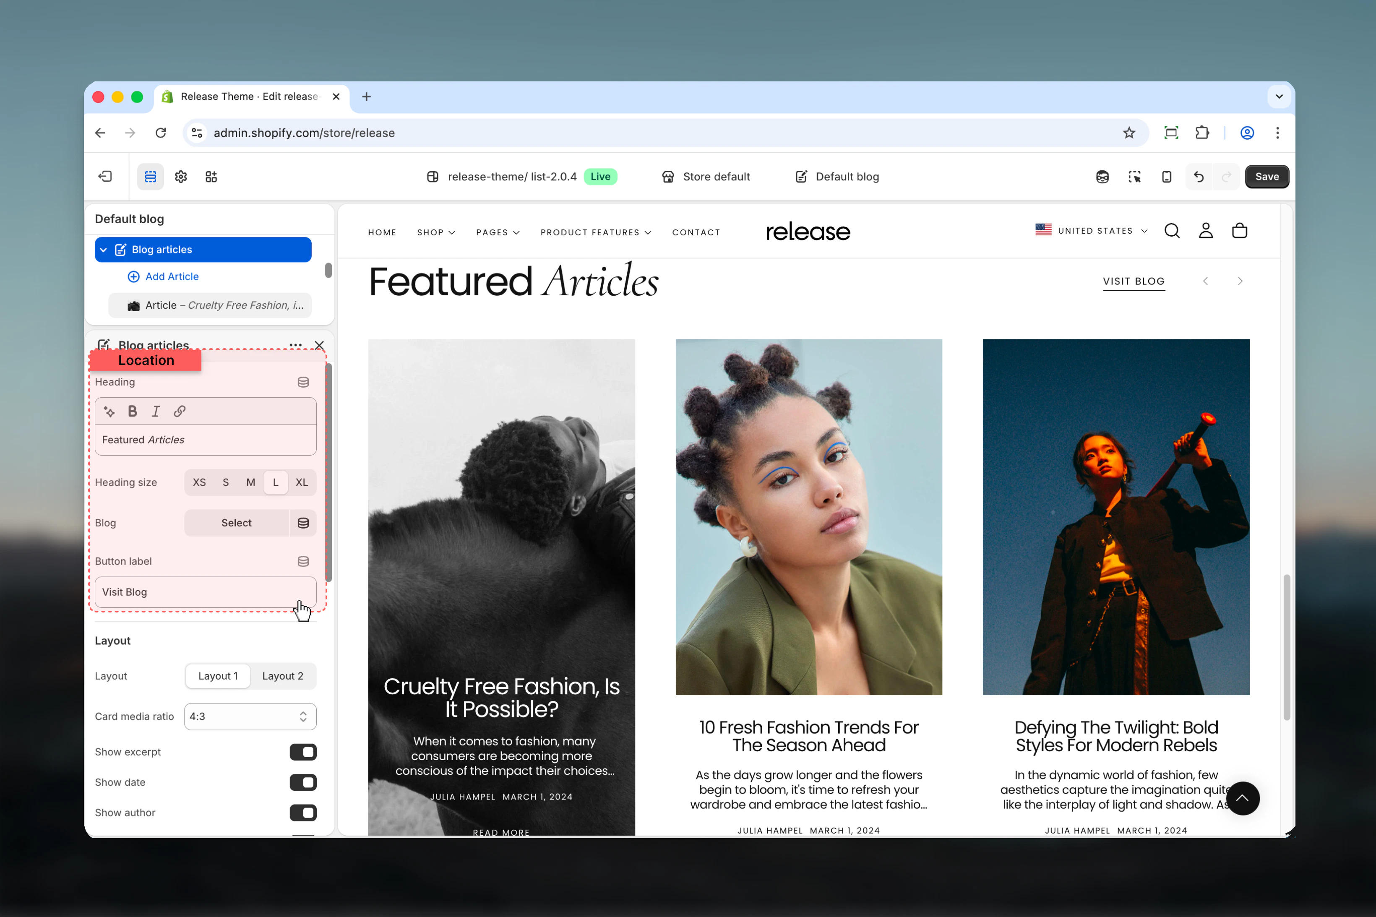
Task: Apply bold formatting to heading
Action: click(133, 412)
